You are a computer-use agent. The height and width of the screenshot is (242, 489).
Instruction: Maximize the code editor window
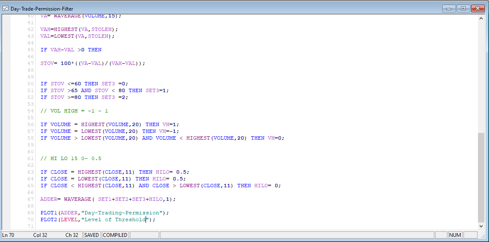[463, 8]
